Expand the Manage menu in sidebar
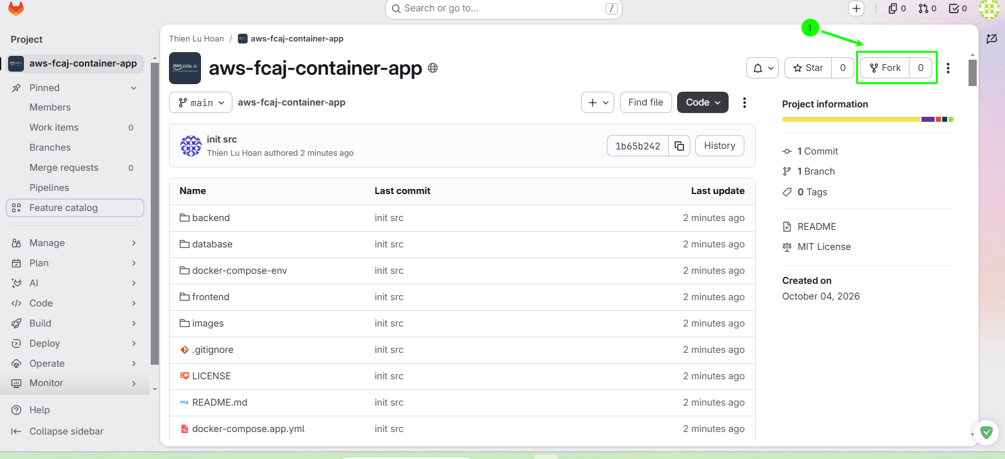Image resolution: width=1005 pixels, height=459 pixels. (75, 243)
